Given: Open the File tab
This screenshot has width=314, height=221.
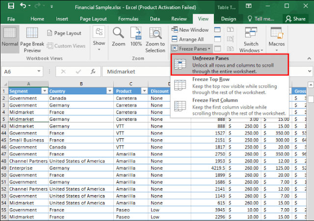Looking at the screenshot, I should [11, 19].
